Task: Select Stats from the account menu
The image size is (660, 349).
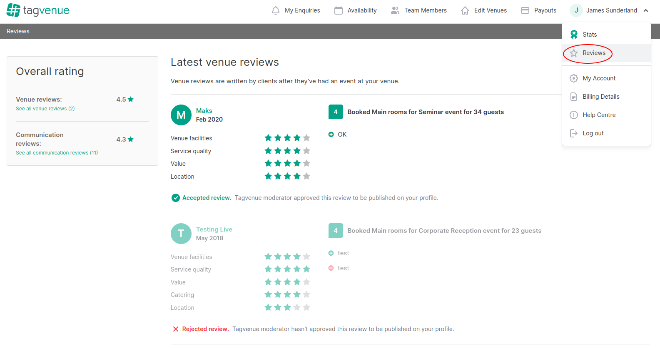Action: point(606,35)
